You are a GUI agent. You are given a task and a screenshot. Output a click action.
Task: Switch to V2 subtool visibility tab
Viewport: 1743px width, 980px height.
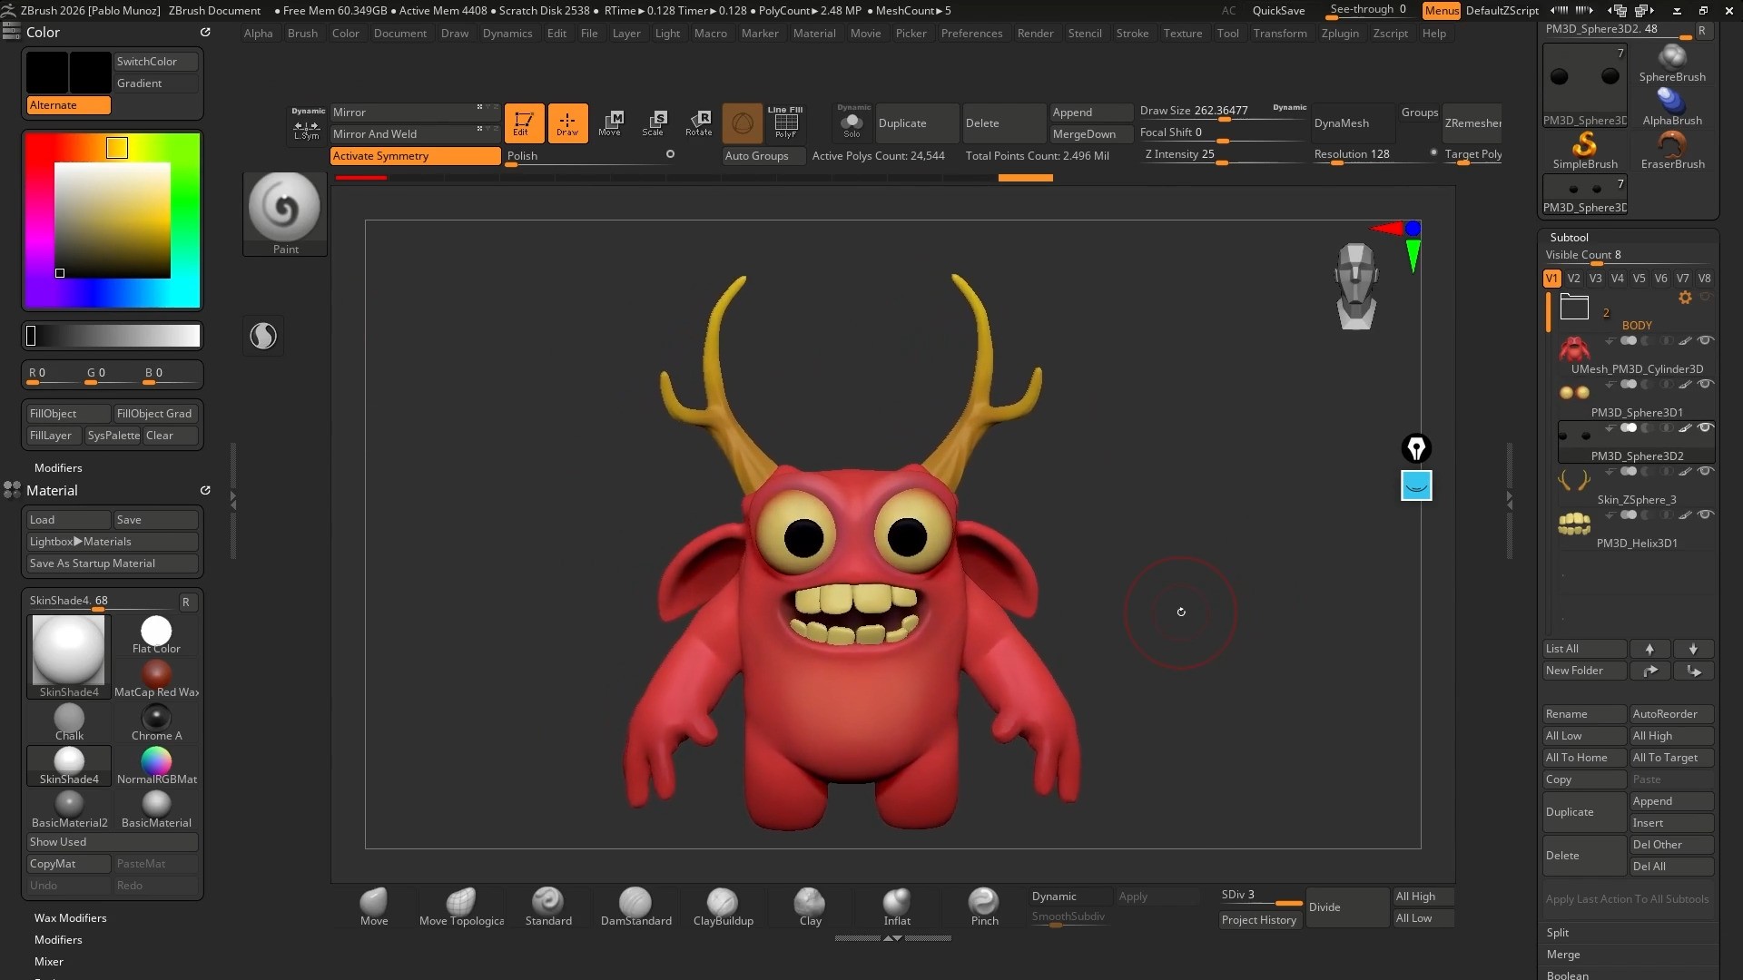(1573, 279)
